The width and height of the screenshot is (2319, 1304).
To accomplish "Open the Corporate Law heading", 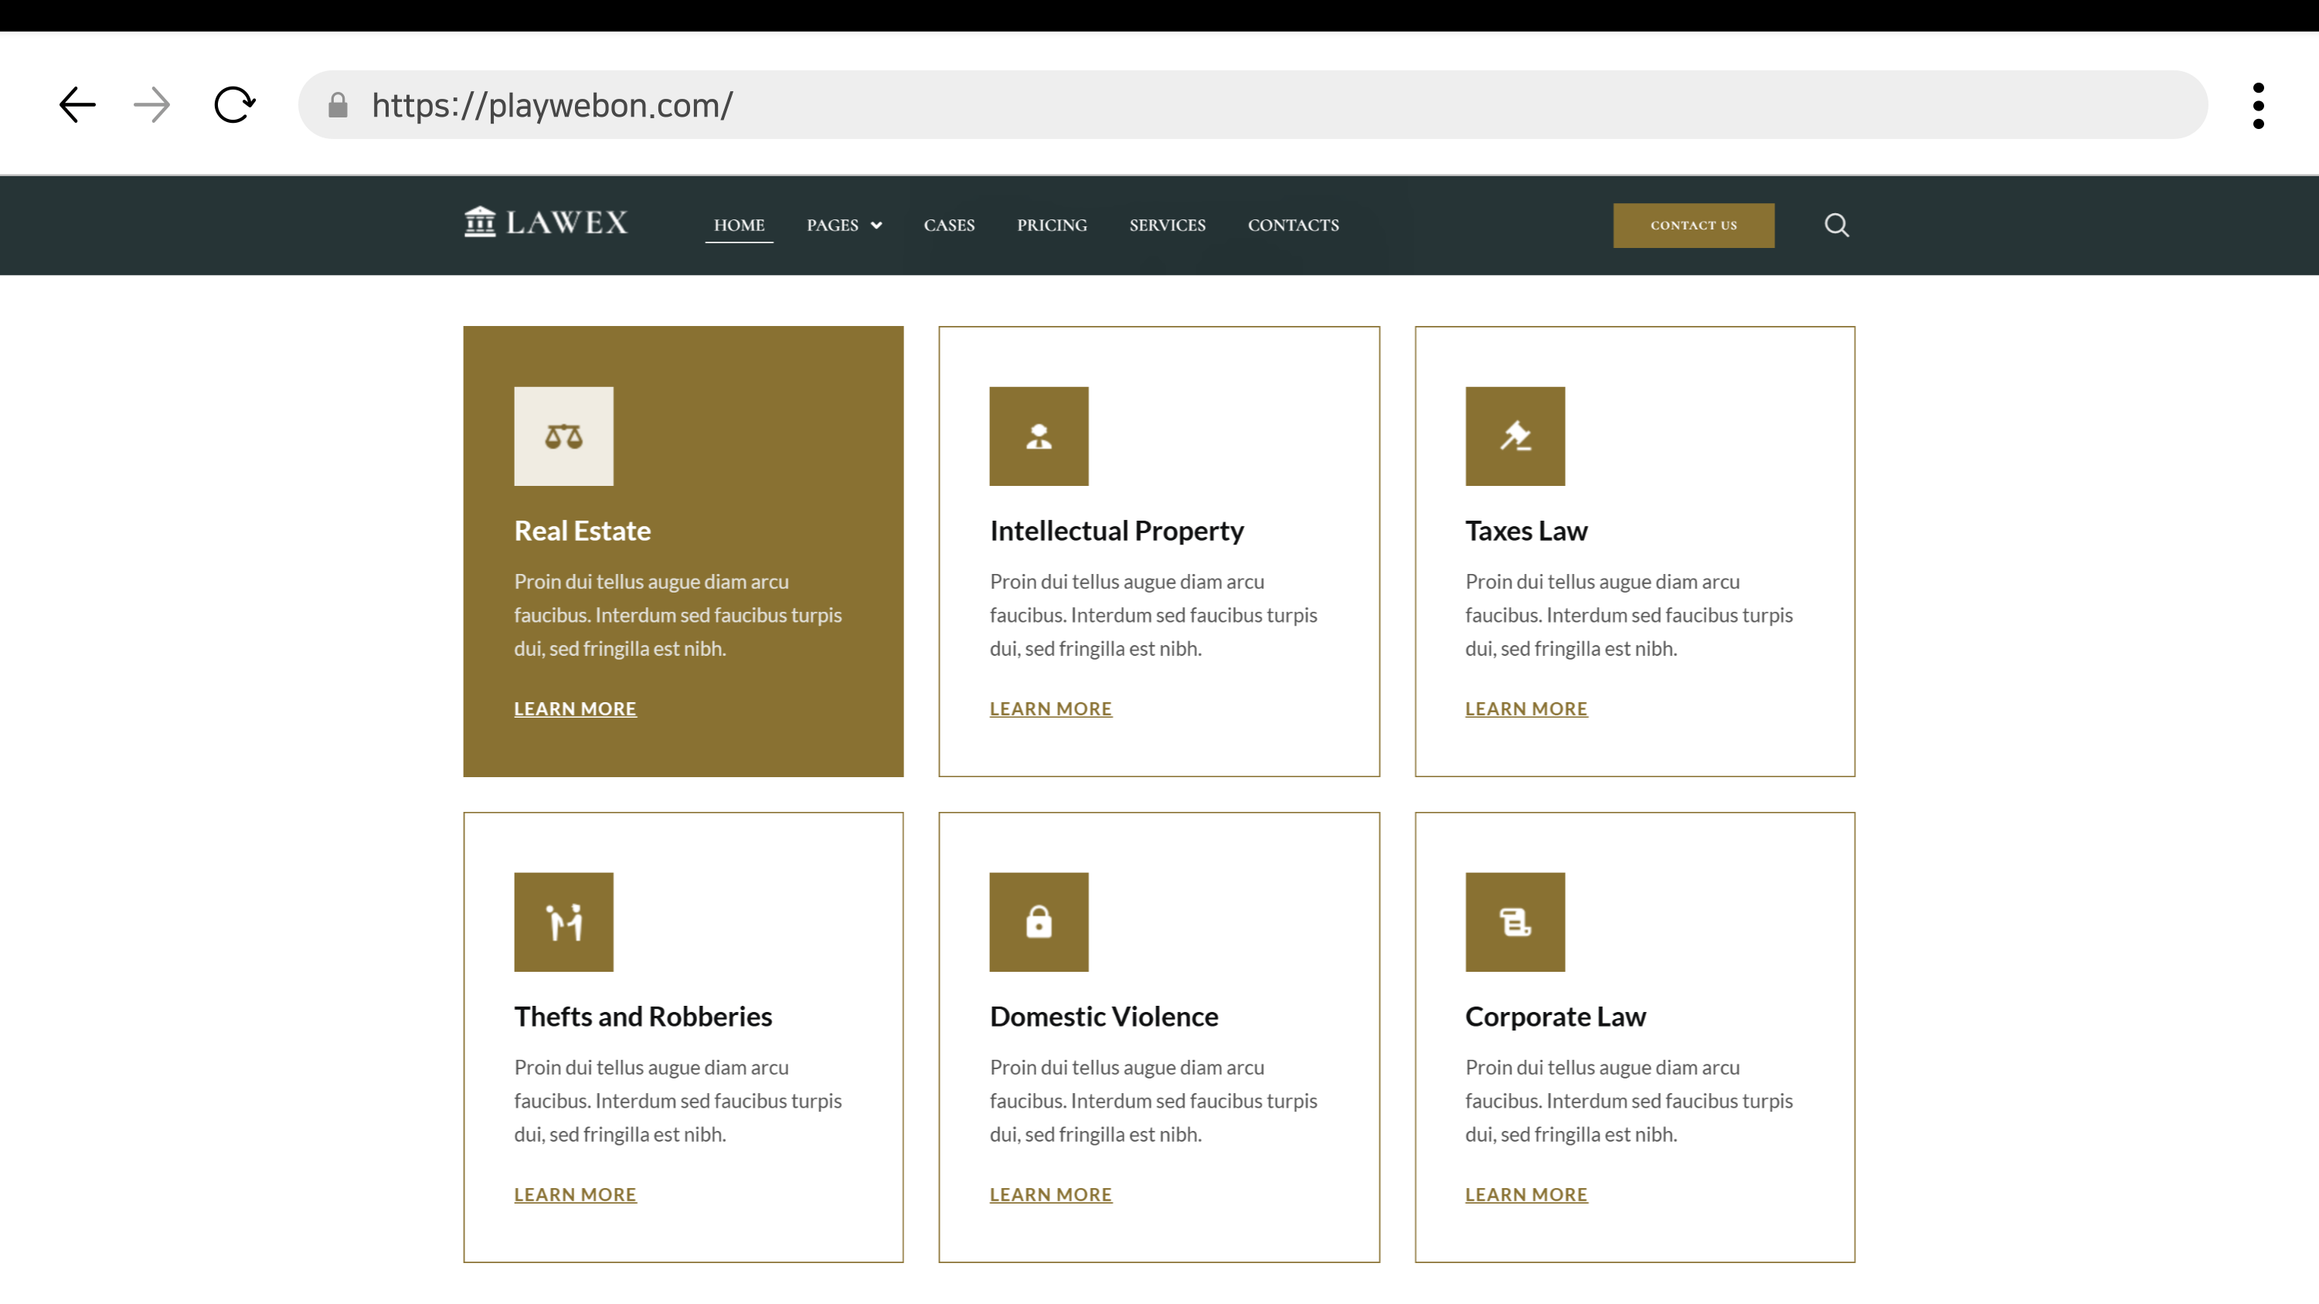I will 1555,1017.
